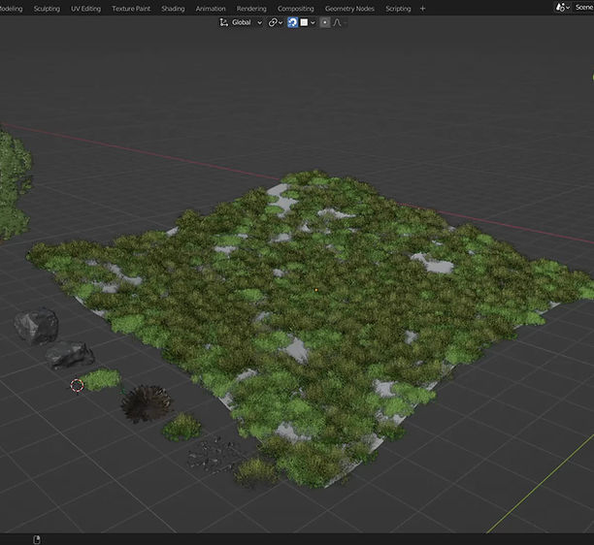The image size is (594, 545).
Task: Toggle the snapping magnet button
Action: click(x=292, y=22)
